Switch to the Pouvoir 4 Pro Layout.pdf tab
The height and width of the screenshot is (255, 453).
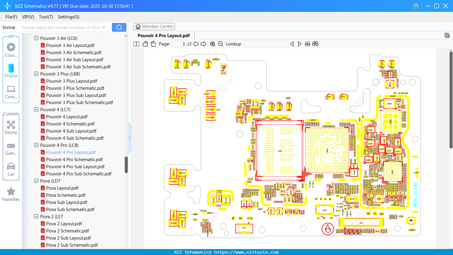pos(163,35)
